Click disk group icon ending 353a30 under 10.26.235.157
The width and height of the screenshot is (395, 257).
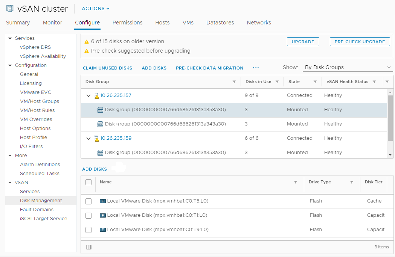click(x=100, y=110)
